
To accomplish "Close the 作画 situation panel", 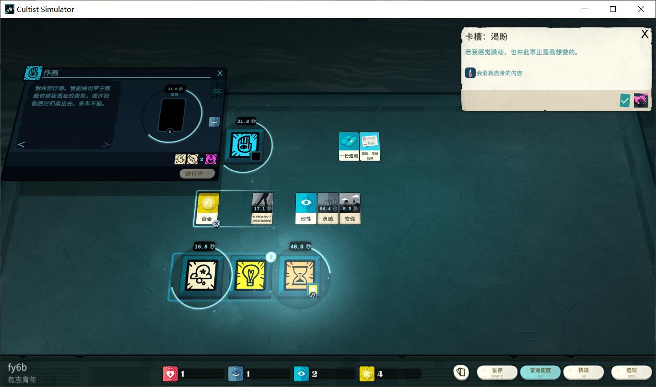I will (x=220, y=73).
